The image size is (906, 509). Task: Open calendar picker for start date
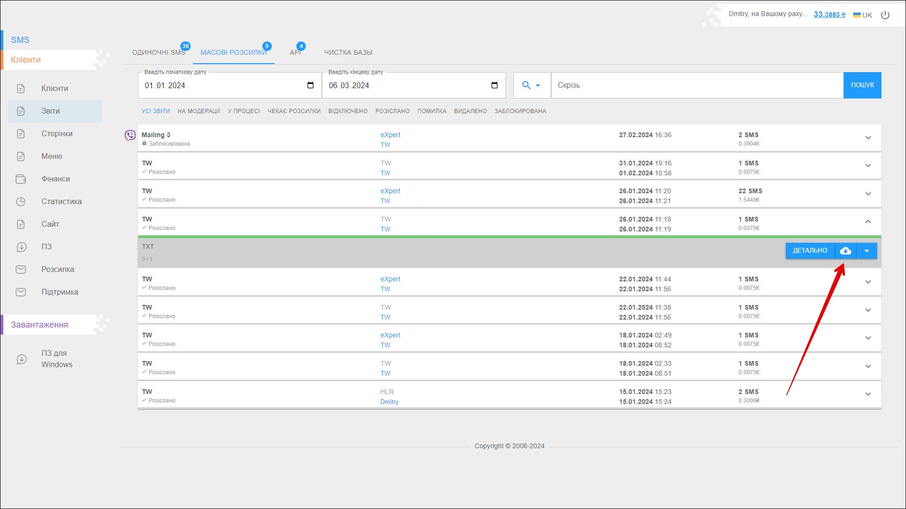pyautogui.click(x=310, y=85)
